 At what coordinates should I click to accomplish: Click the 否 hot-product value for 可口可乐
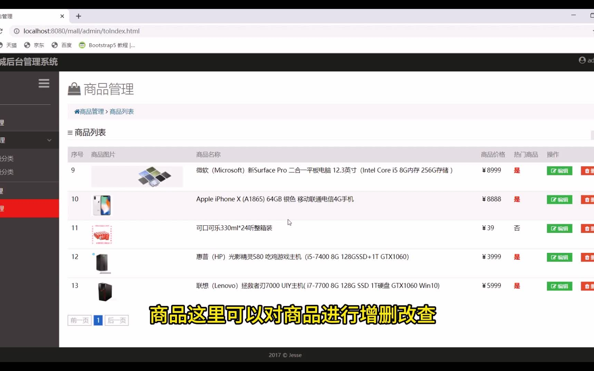[517, 228]
